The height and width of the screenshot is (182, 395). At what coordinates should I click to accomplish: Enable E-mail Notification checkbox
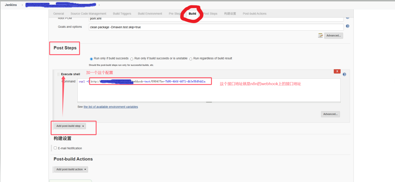[x=55, y=148]
